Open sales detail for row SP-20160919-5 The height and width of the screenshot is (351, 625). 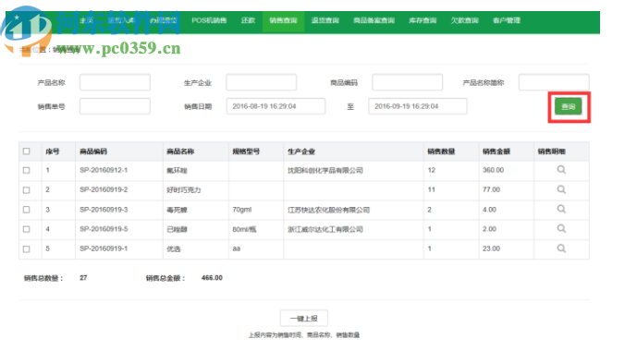[561, 228]
